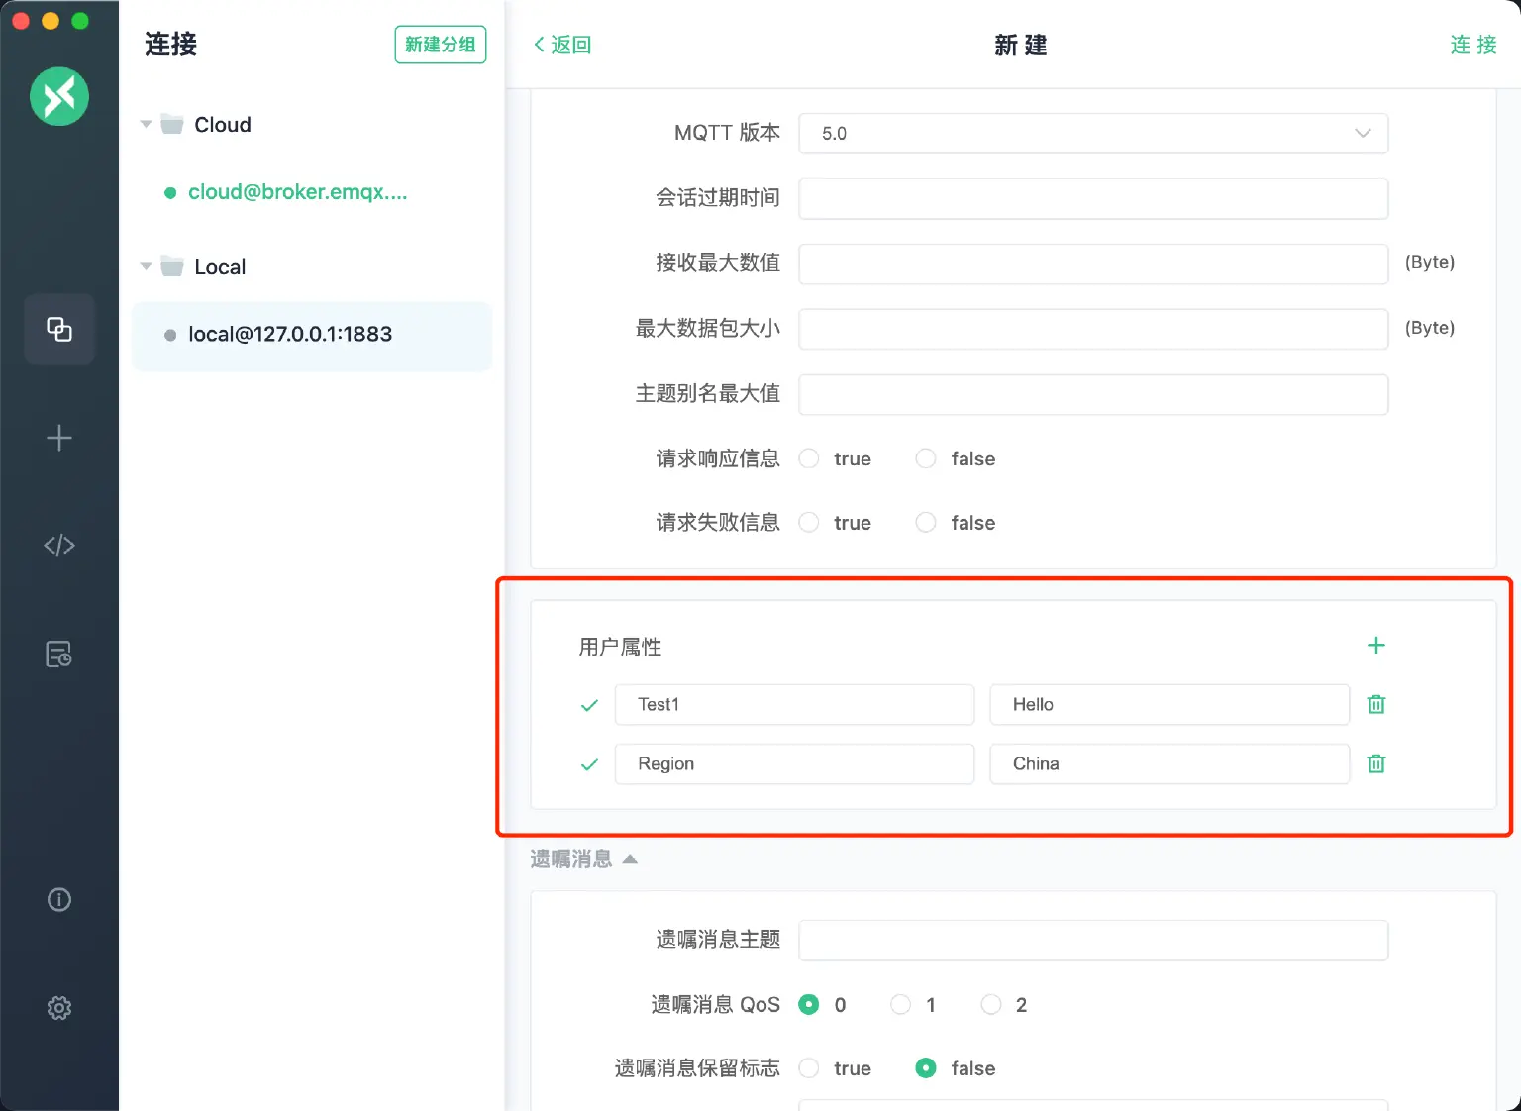Open the Connections panel icon
This screenshot has height=1111, width=1521.
(59, 330)
